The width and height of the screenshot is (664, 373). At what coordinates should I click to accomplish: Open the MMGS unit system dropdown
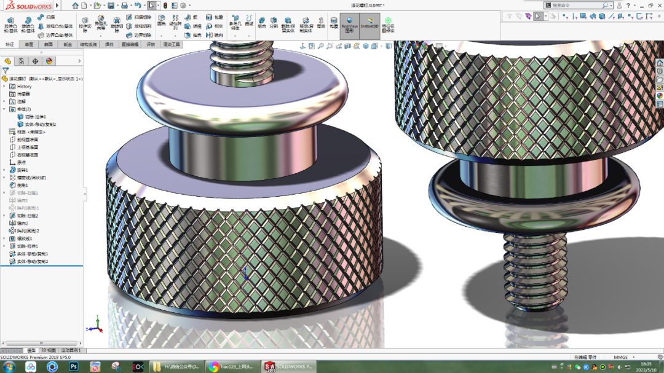(622, 357)
